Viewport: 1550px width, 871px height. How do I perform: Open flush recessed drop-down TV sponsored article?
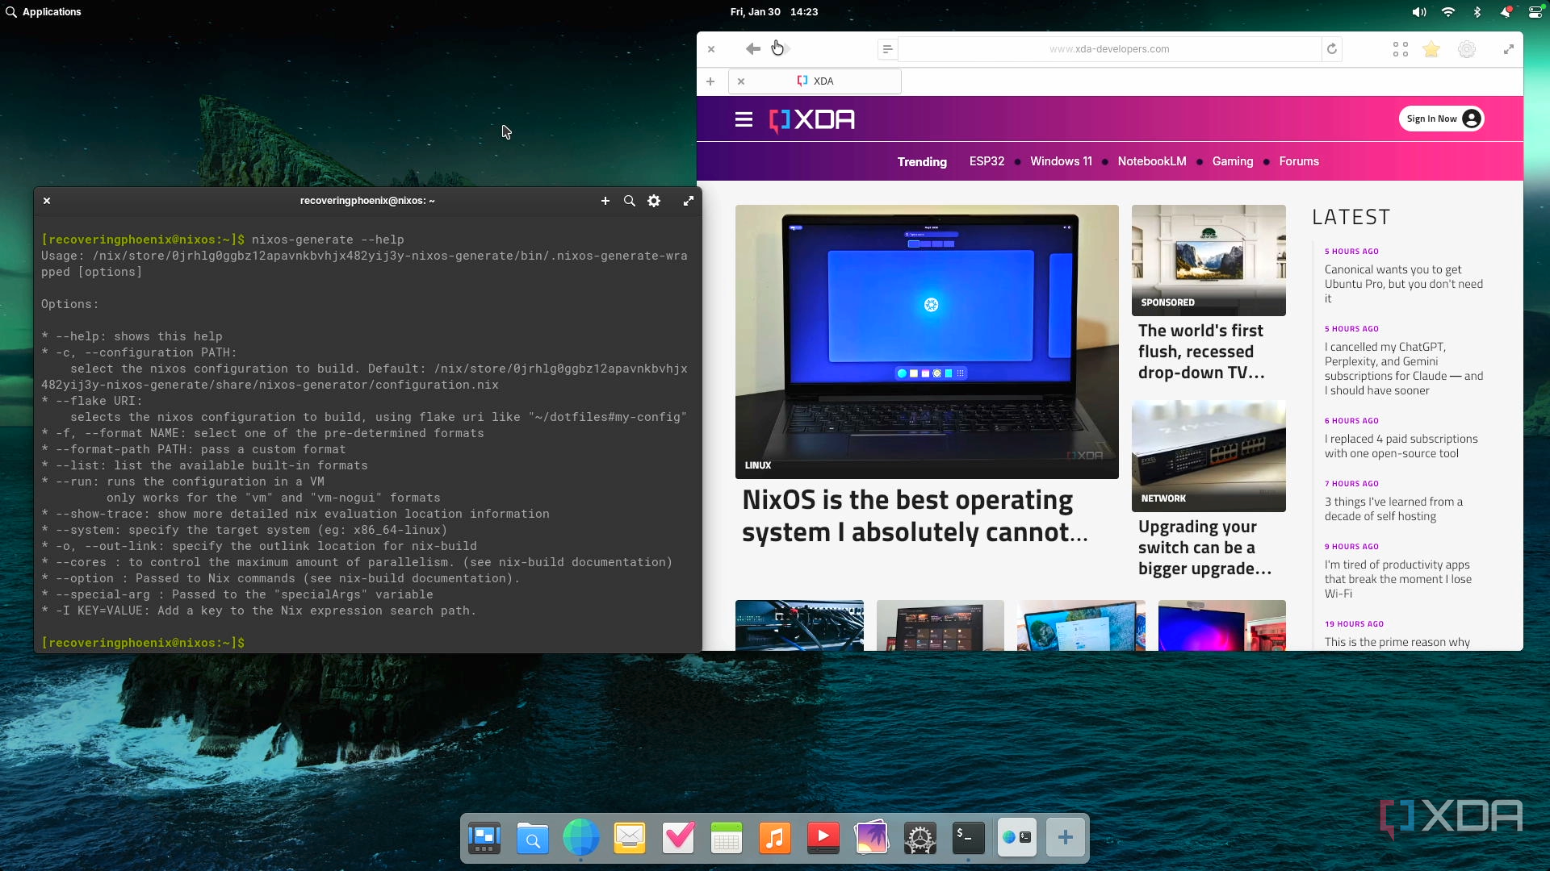point(1201,352)
